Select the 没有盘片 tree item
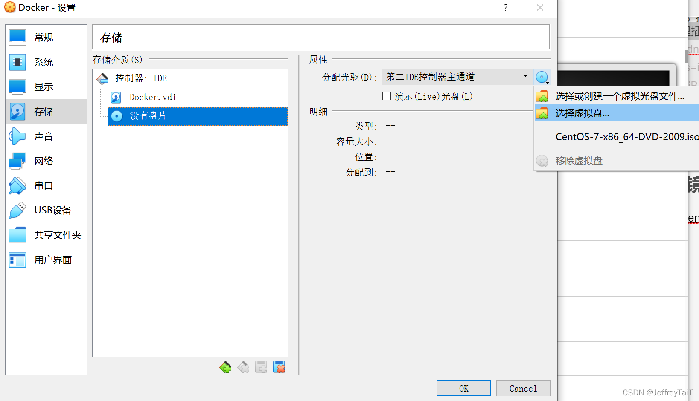 click(198, 116)
